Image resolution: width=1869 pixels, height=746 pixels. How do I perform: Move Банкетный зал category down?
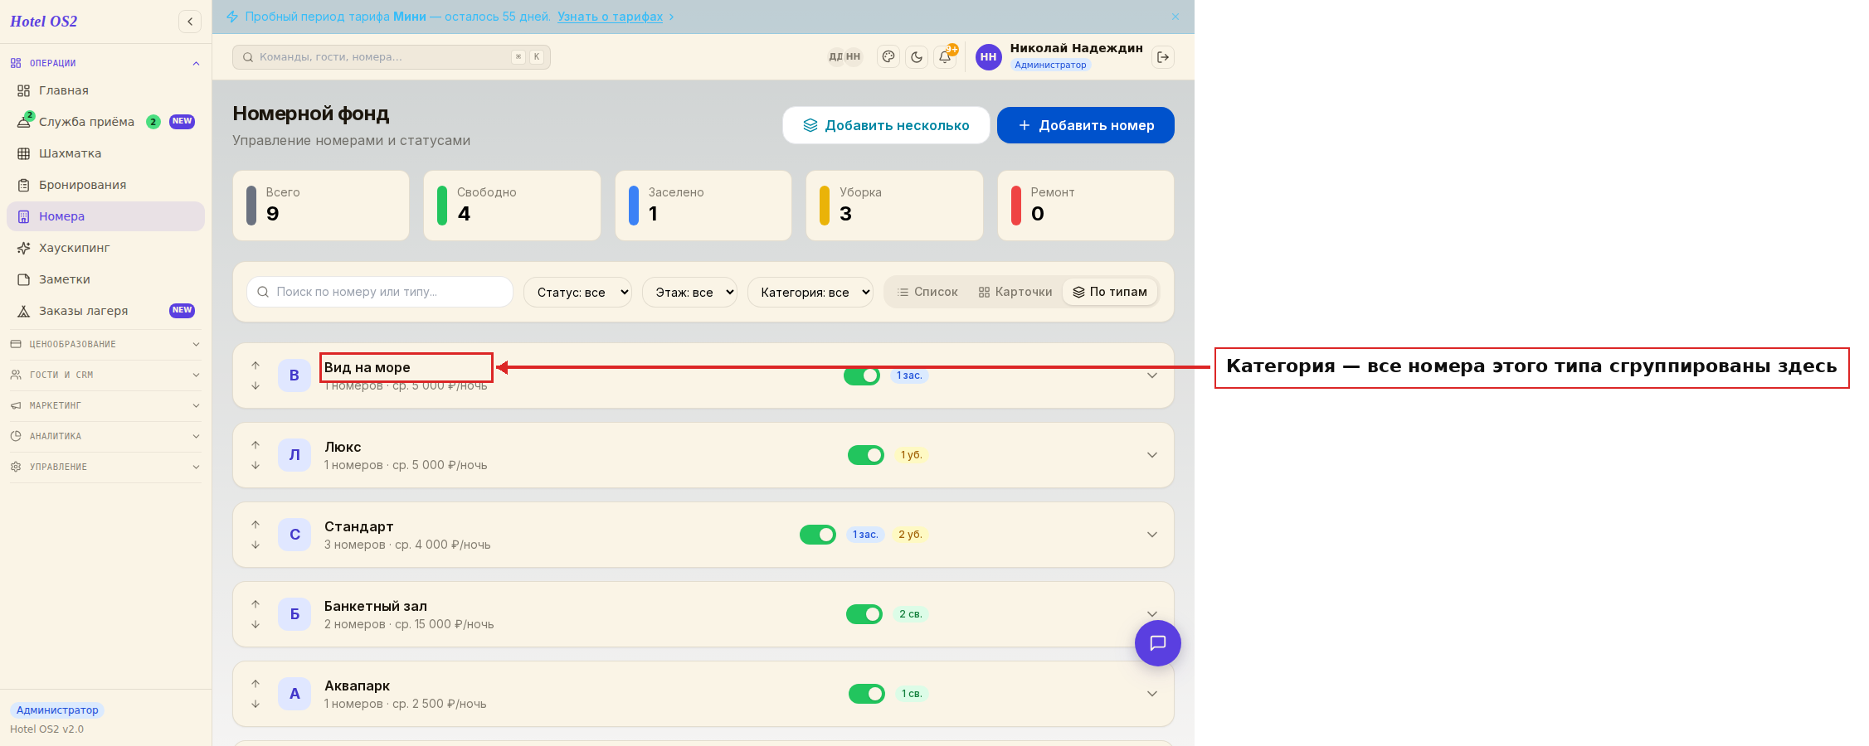pos(256,624)
